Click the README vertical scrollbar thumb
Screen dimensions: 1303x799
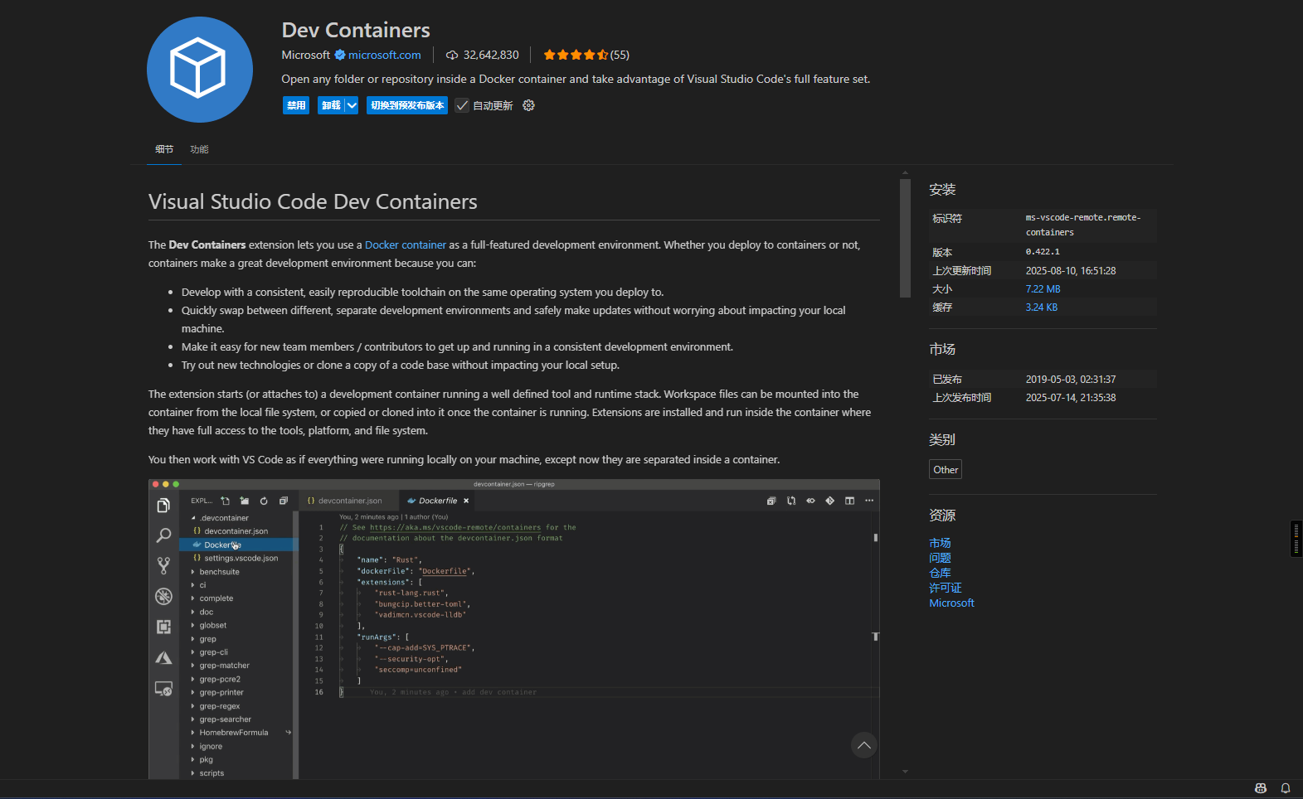[905, 238]
